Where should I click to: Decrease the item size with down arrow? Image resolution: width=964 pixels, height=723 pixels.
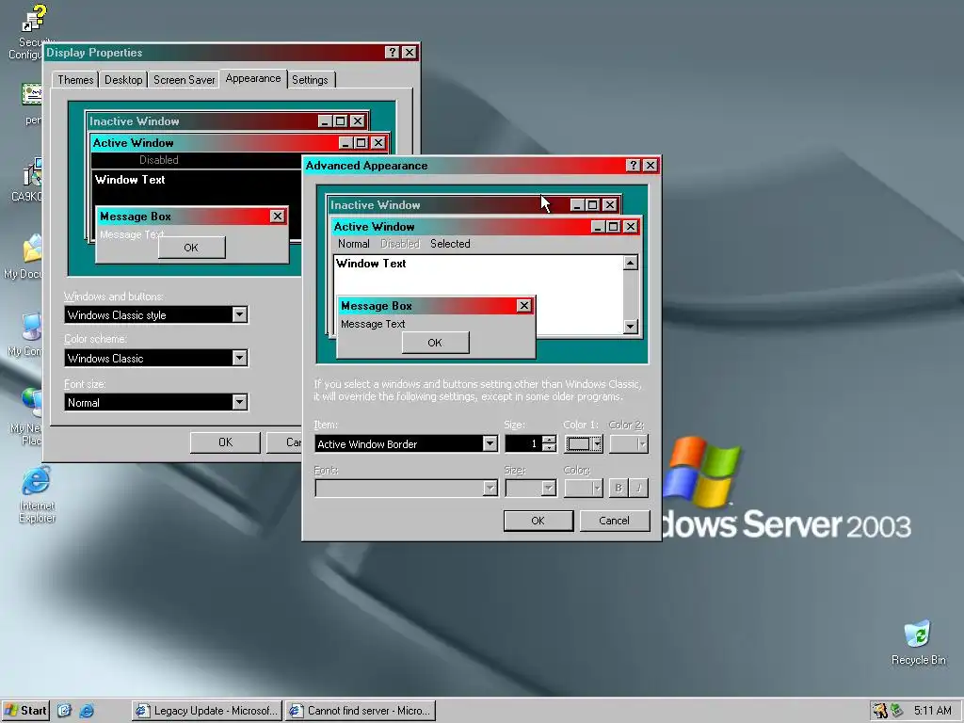click(549, 448)
